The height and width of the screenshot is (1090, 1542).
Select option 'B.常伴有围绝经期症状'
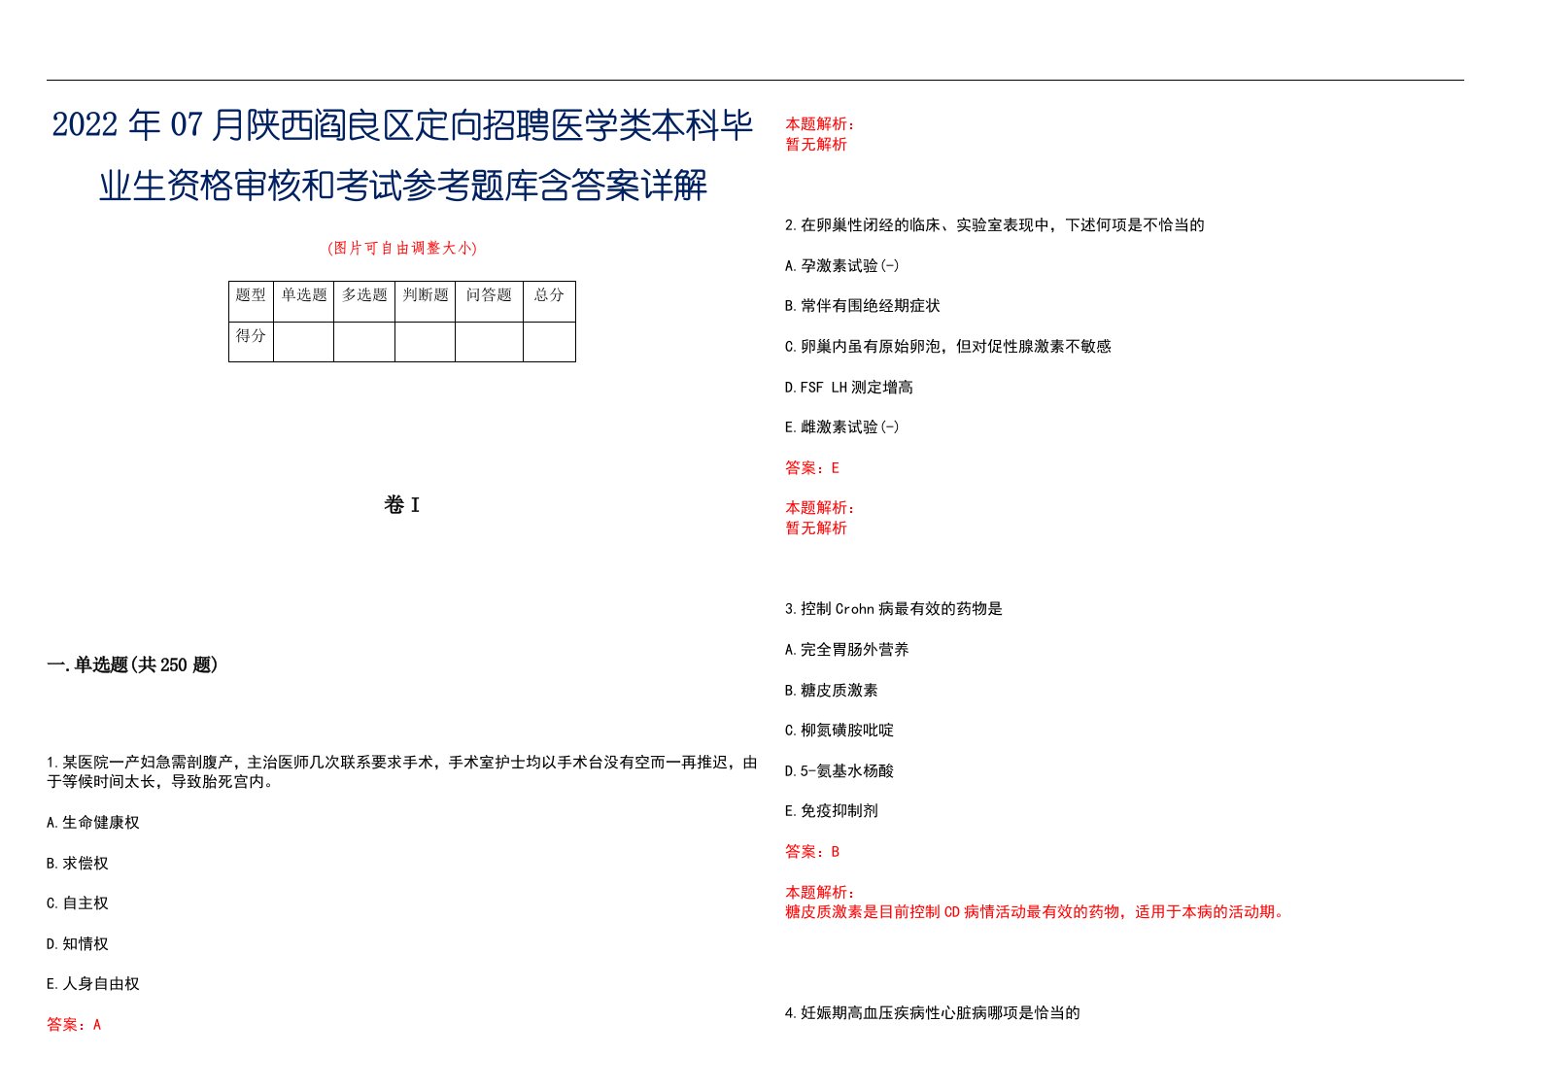[x=863, y=306]
